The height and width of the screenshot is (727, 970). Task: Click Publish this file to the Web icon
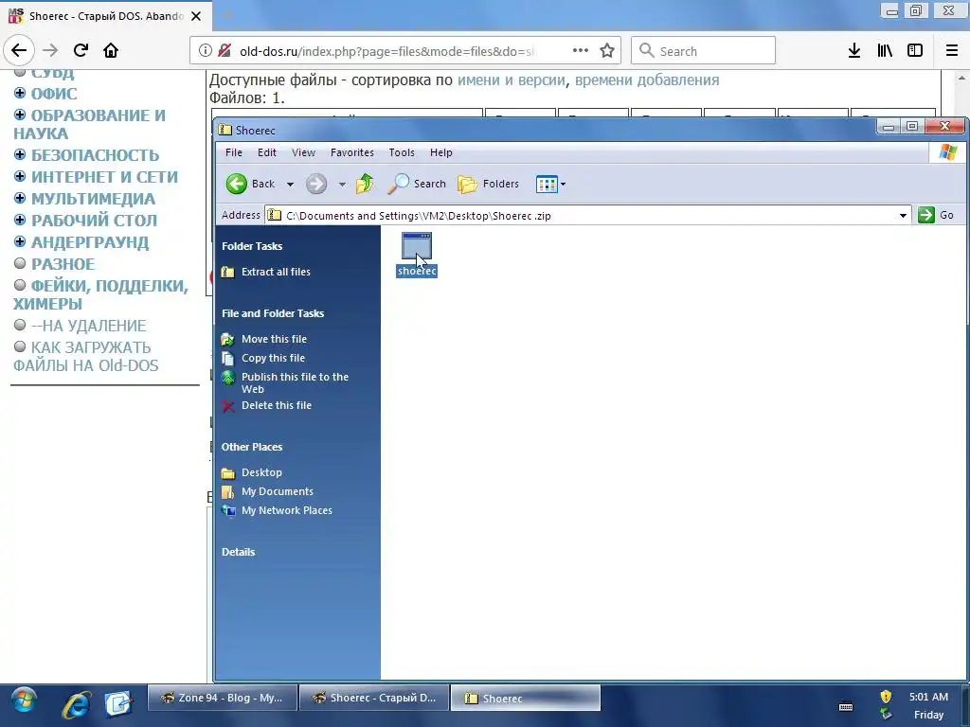tap(228, 378)
